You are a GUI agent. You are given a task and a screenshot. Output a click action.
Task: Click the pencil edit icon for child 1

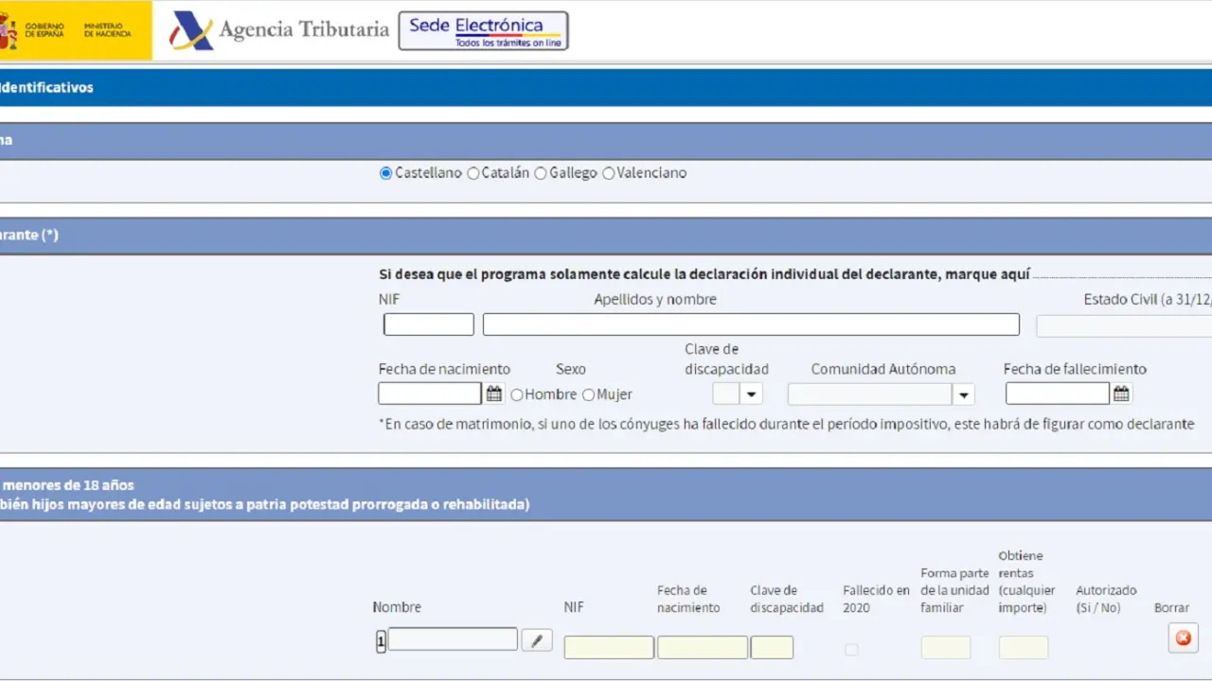point(537,640)
